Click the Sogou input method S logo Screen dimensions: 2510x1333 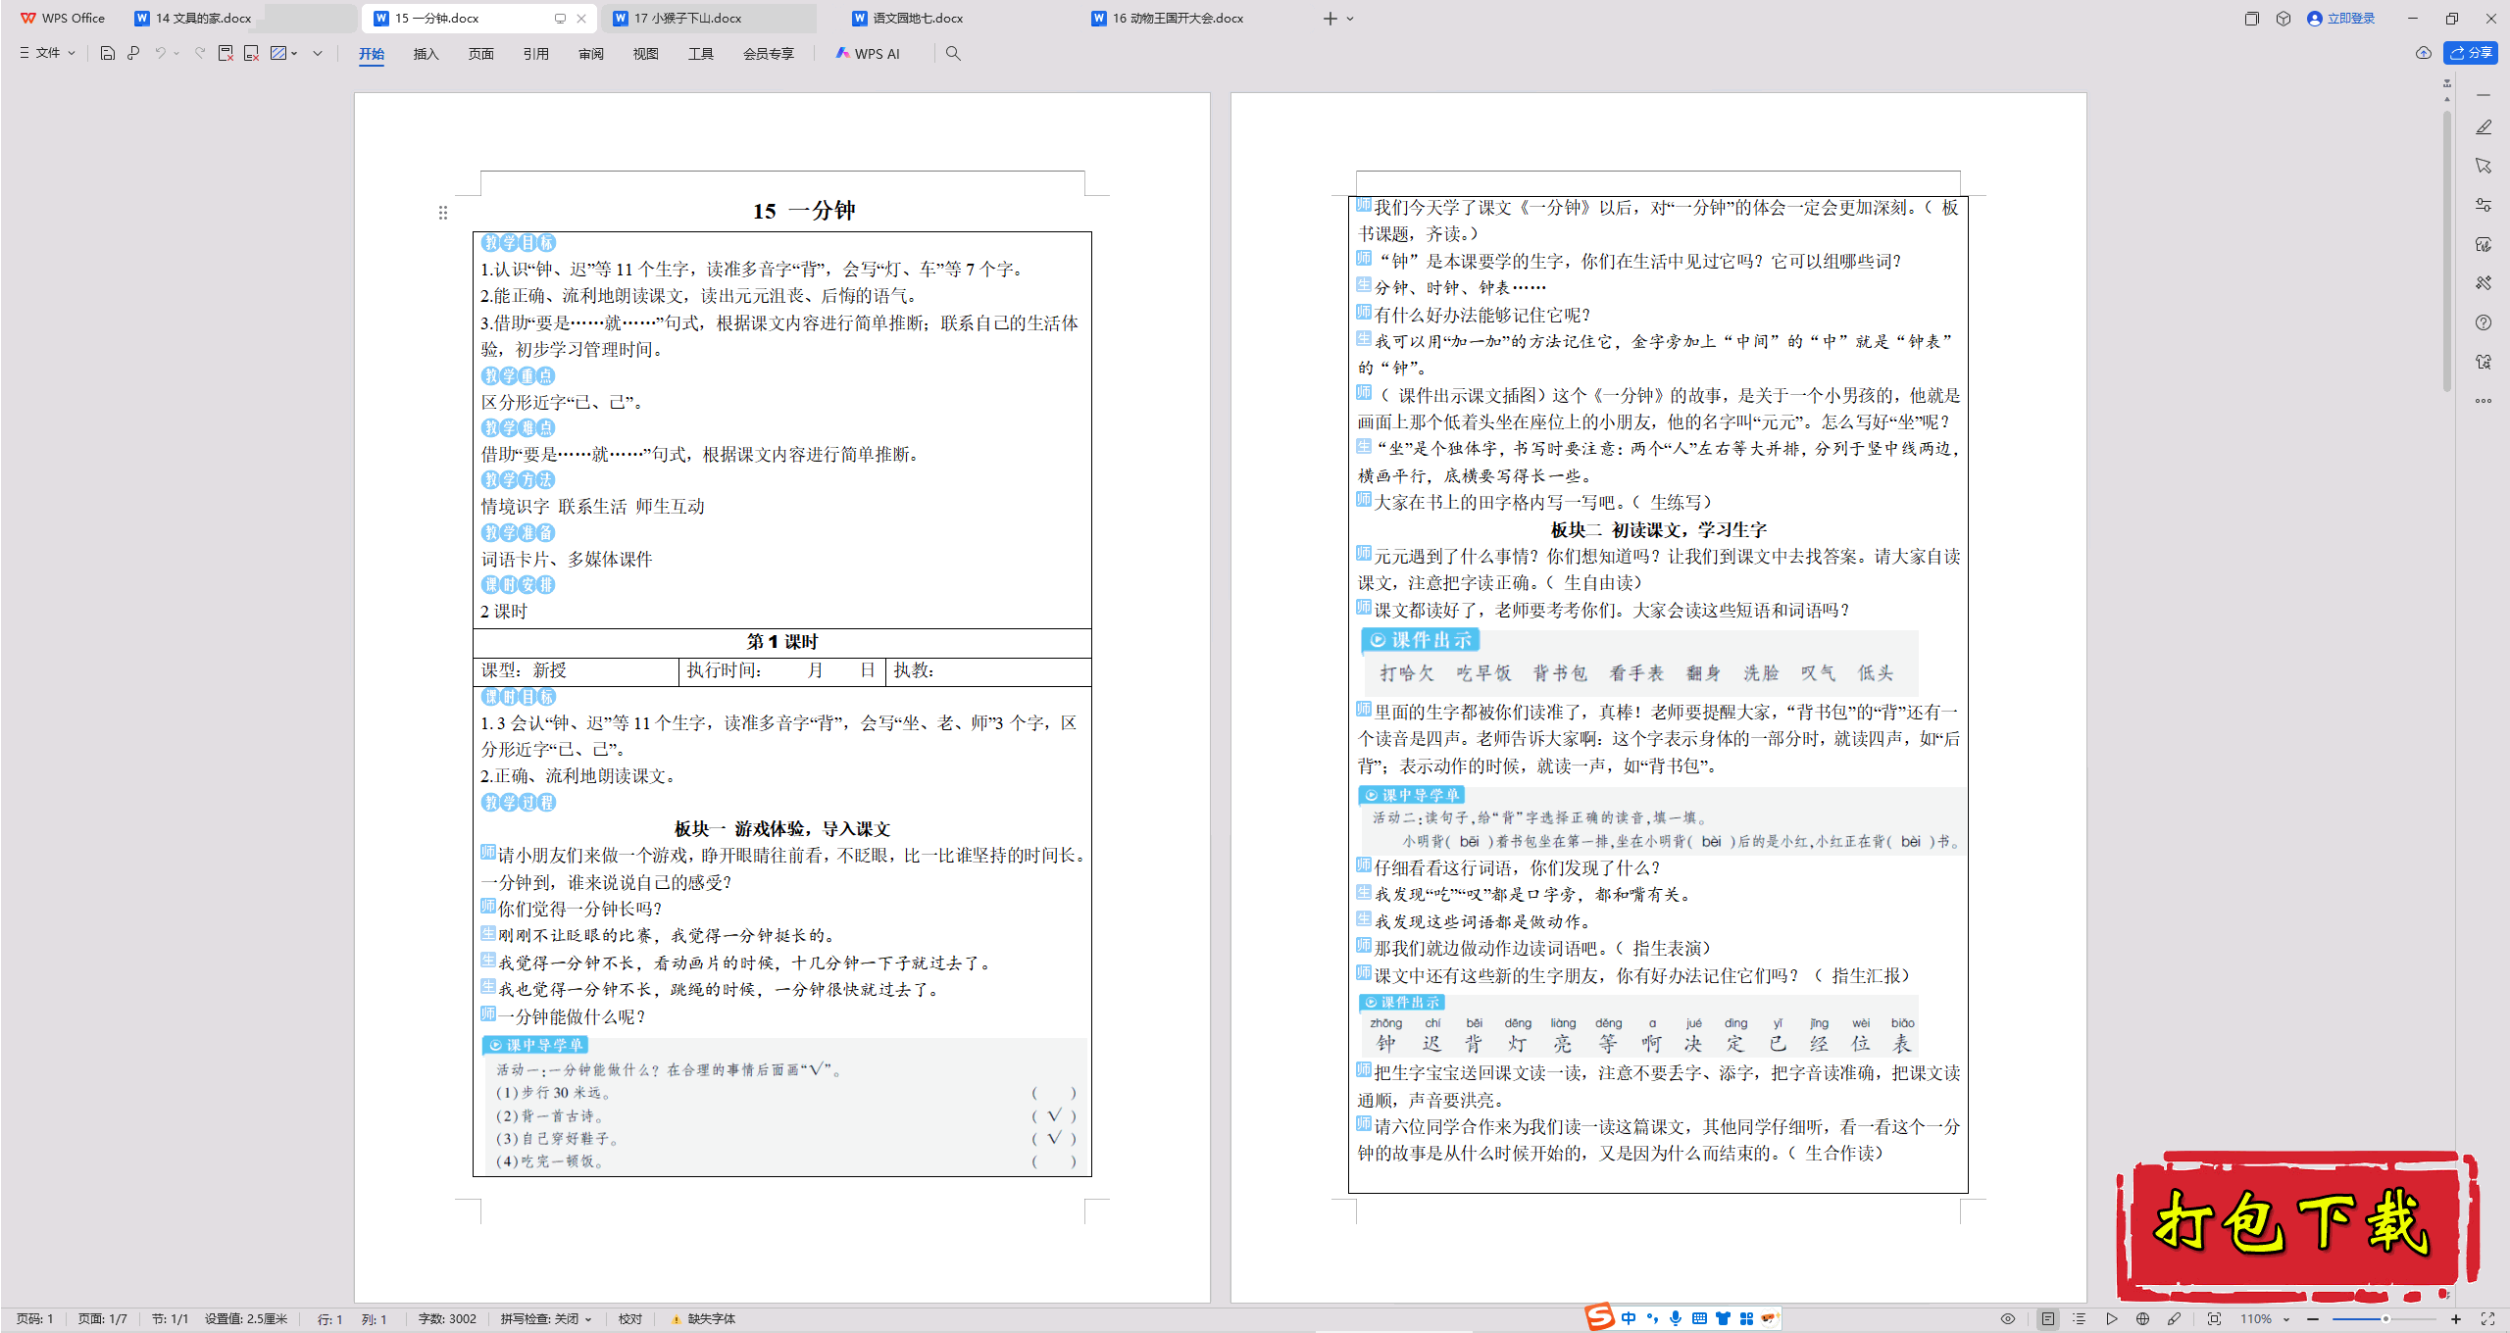tap(1600, 1317)
